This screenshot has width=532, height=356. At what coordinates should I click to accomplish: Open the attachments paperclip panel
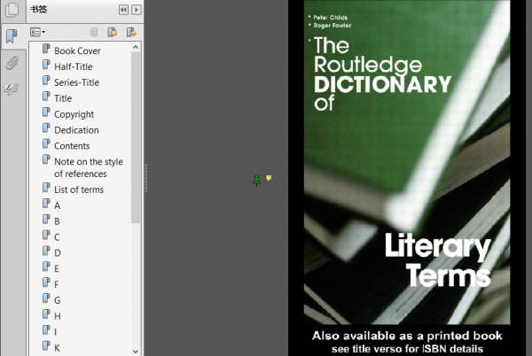pos(12,63)
